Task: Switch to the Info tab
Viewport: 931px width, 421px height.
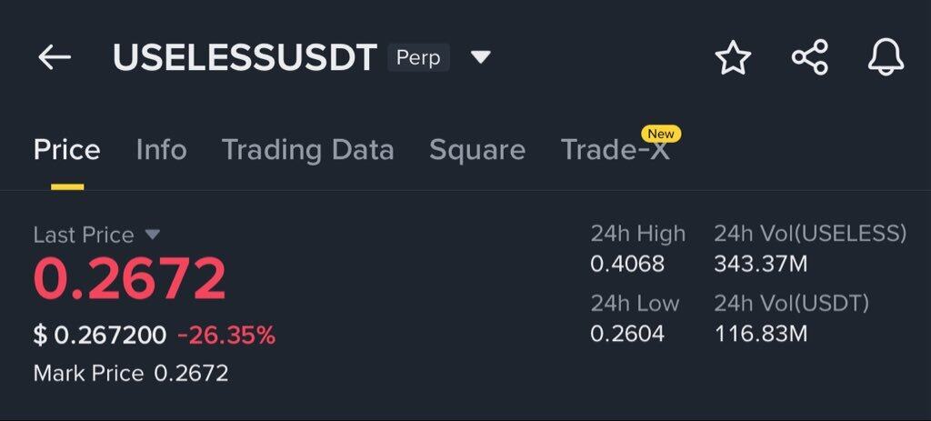Action: click(161, 150)
